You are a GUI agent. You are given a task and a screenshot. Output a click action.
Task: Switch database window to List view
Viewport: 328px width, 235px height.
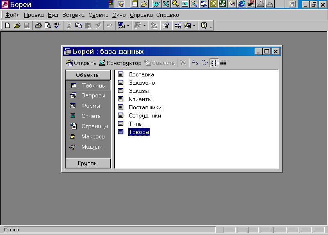pos(214,63)
